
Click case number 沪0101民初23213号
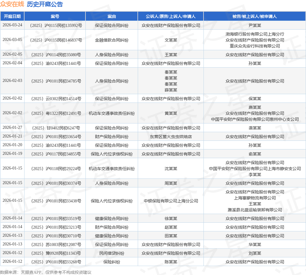(x=63, y=227)
